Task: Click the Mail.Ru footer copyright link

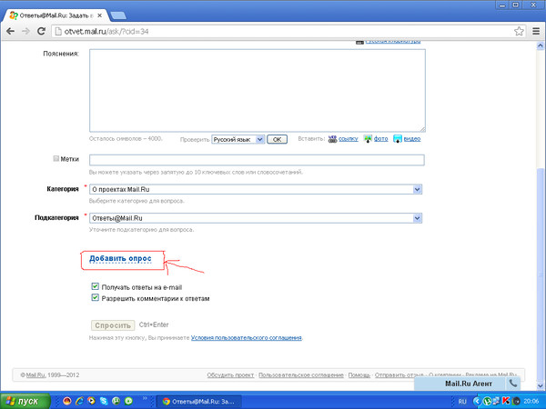Action: point(35,375)
